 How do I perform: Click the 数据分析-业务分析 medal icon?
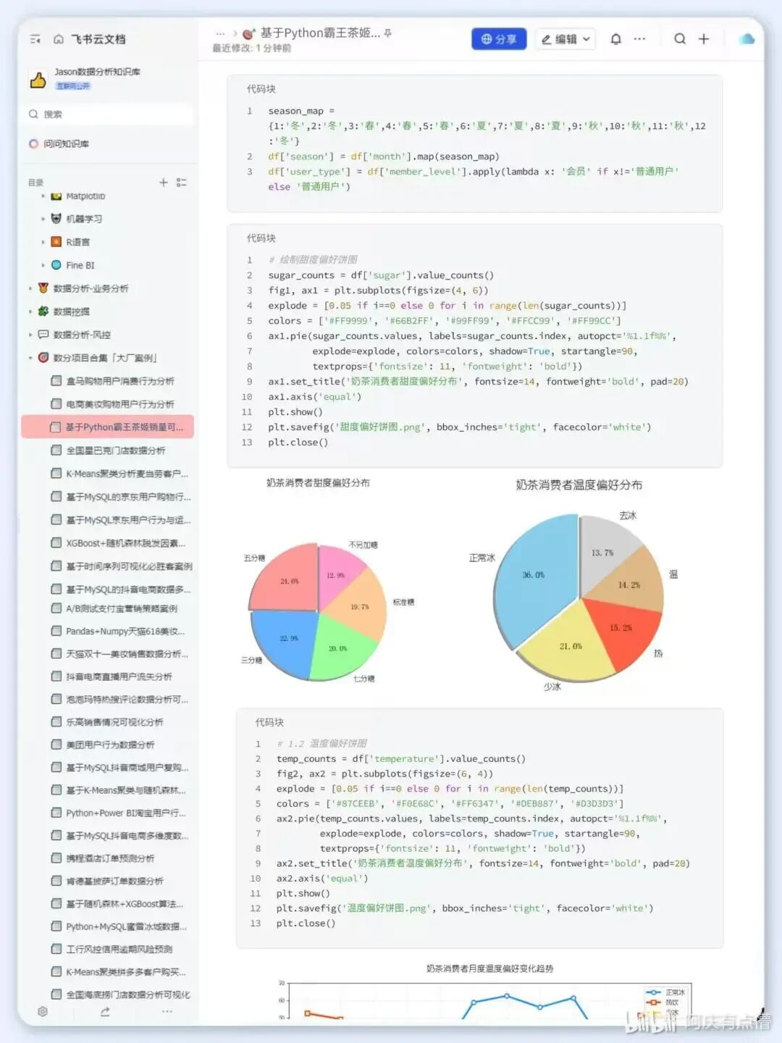click(43, 288)
